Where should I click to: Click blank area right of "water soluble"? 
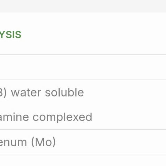pyautogui.click(x=125, y=93)
